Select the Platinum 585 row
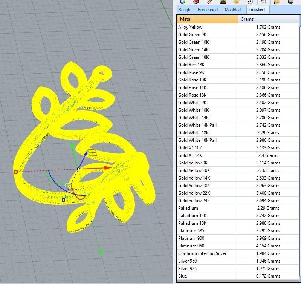301x284 pixels. pyautogui.click(x=238, y=230)
